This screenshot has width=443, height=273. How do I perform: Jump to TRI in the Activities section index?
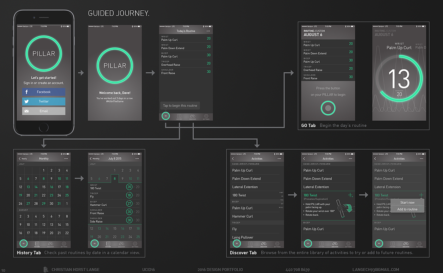[282, 200]
